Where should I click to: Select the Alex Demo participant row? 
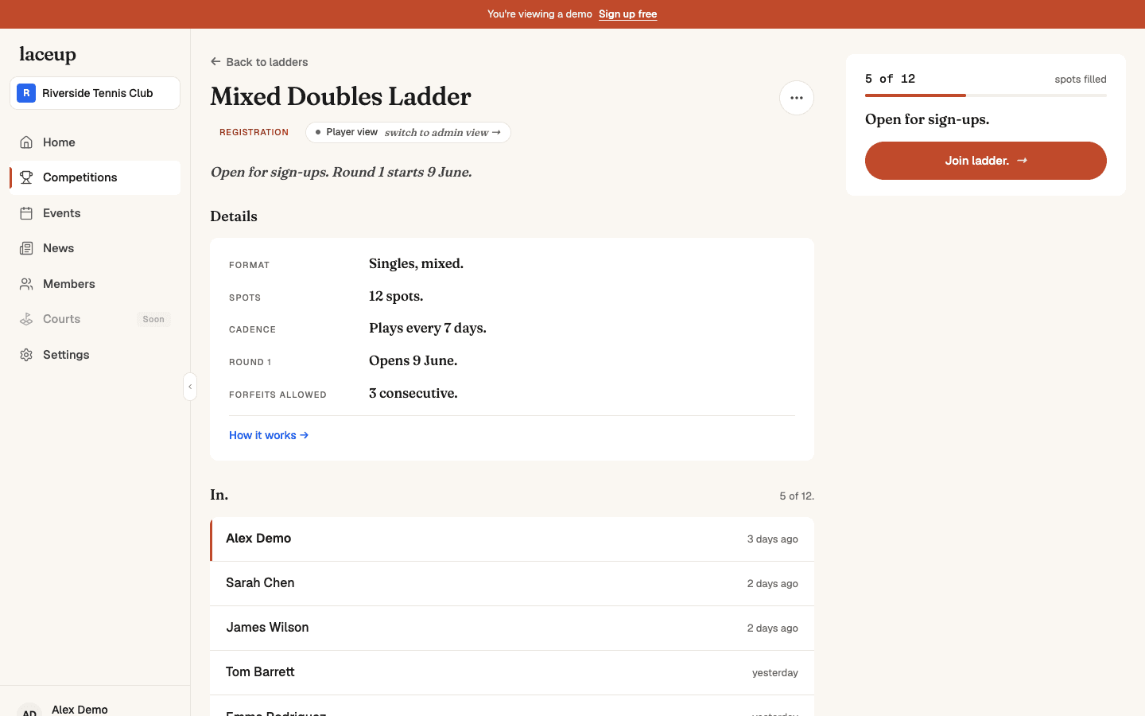click(x=512, y=539)
